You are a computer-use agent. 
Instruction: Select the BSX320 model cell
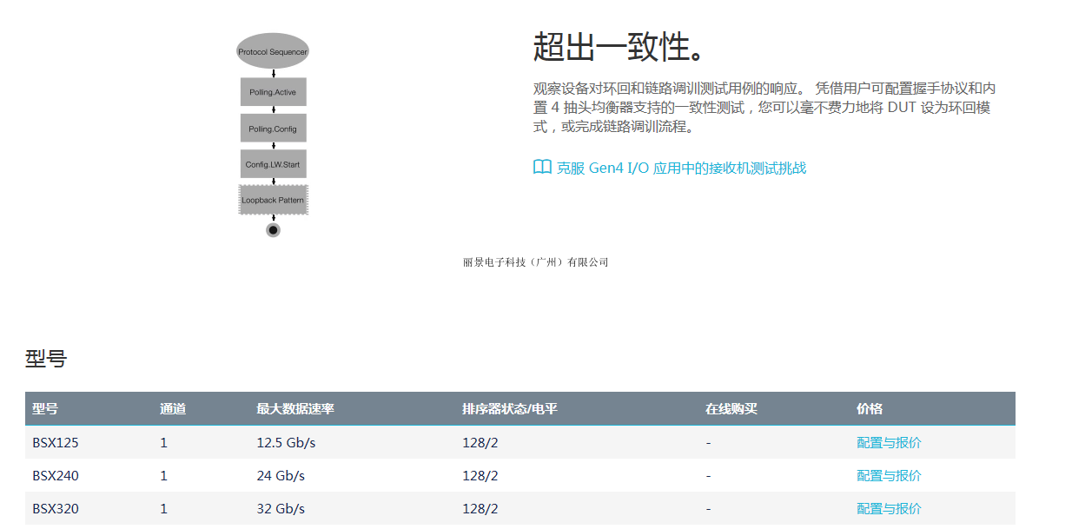coord(56,508)
